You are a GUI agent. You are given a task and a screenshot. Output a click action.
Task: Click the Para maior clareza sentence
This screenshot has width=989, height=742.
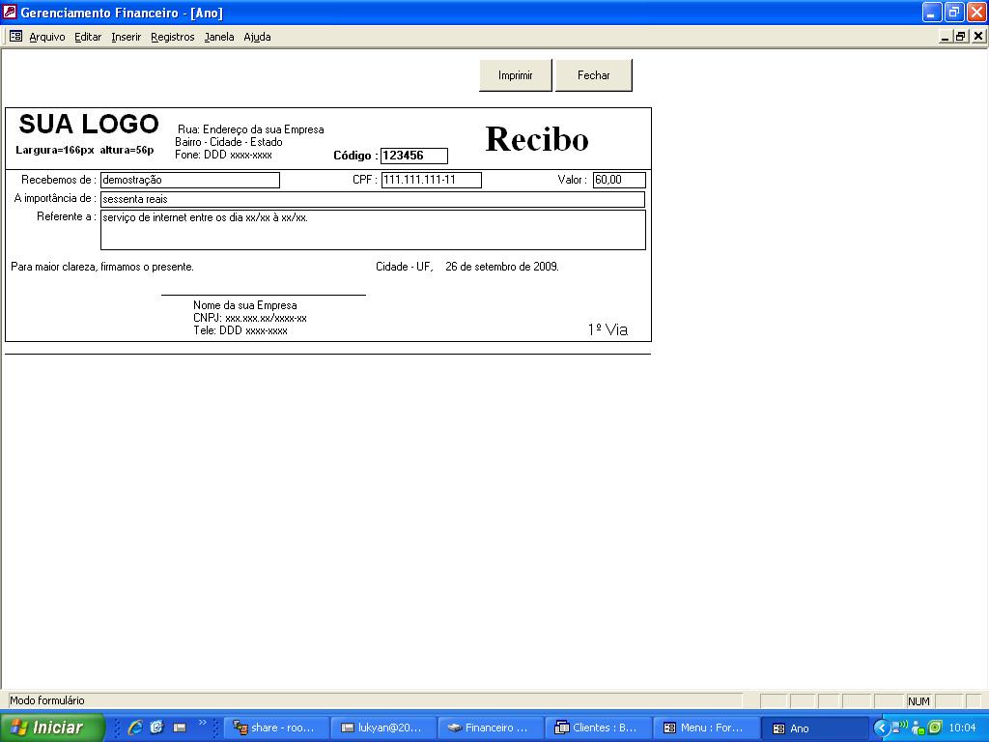coord(102,267)
